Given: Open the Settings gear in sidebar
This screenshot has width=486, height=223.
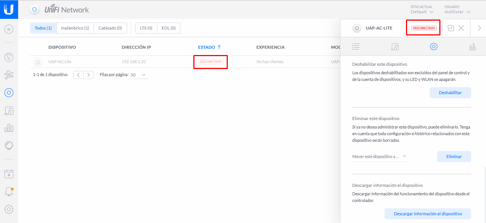Looking at the screenshot, I should tap(9, 209).
